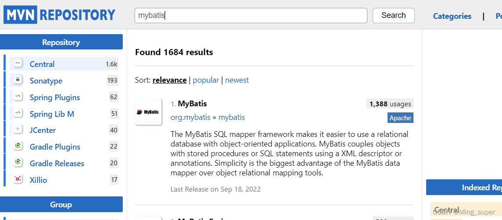
Task: Click the Spring Plugins repository icon
Action: (x=18, y=97)
